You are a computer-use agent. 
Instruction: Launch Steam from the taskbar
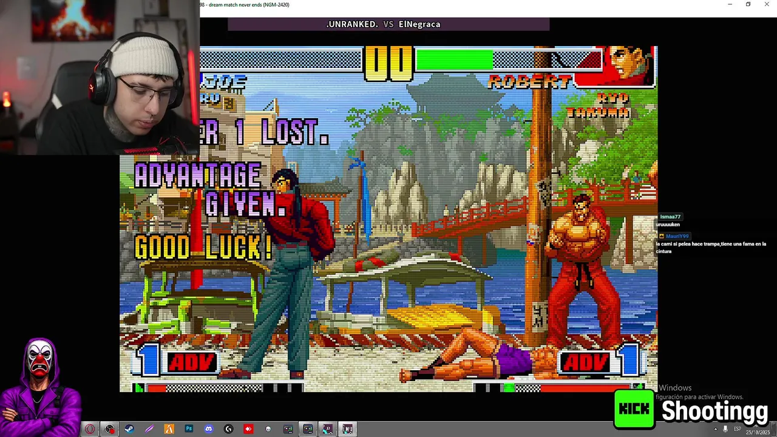pos(129,429)
